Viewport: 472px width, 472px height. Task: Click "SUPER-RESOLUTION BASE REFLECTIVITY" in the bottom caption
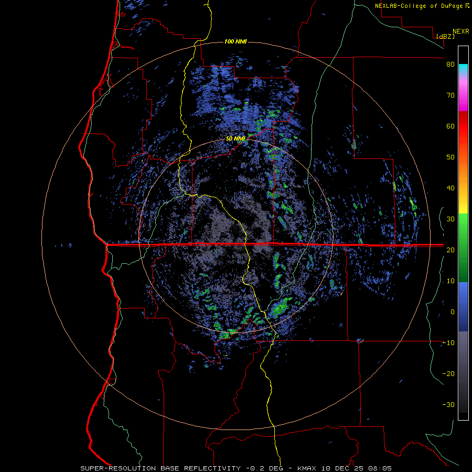point(160,468)
